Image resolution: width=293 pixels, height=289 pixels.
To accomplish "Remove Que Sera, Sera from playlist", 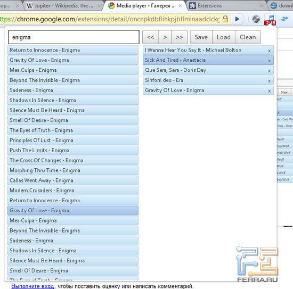I will tap(269, 71).
